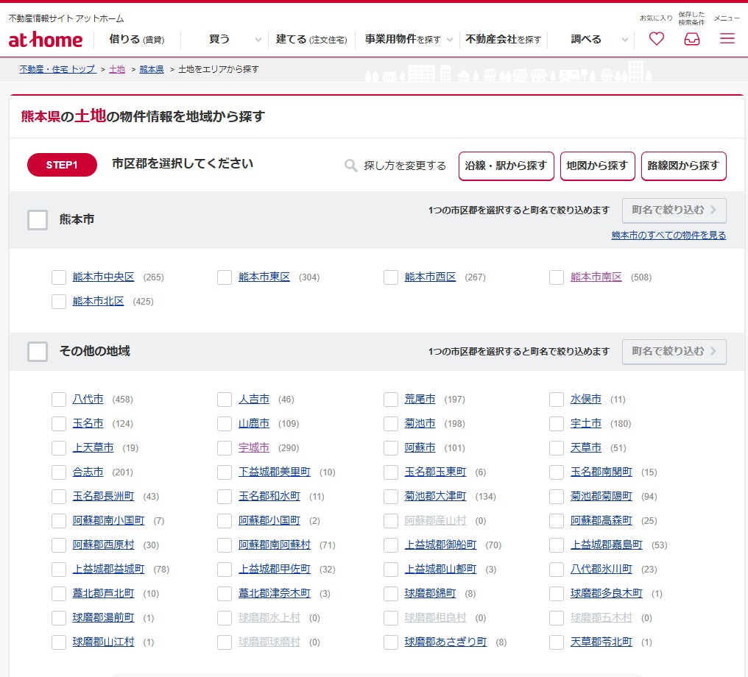748x677 pixels.
Task: Toggle the その他の地域 checkbox
Action: point(38,351)
